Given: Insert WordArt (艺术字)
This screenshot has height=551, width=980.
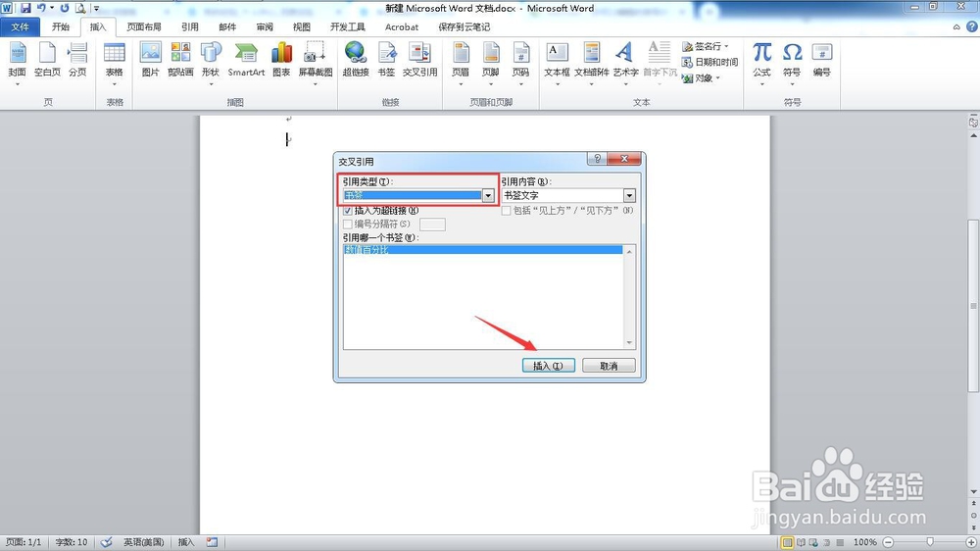Looking at the screenshot, I should [625, 63].
